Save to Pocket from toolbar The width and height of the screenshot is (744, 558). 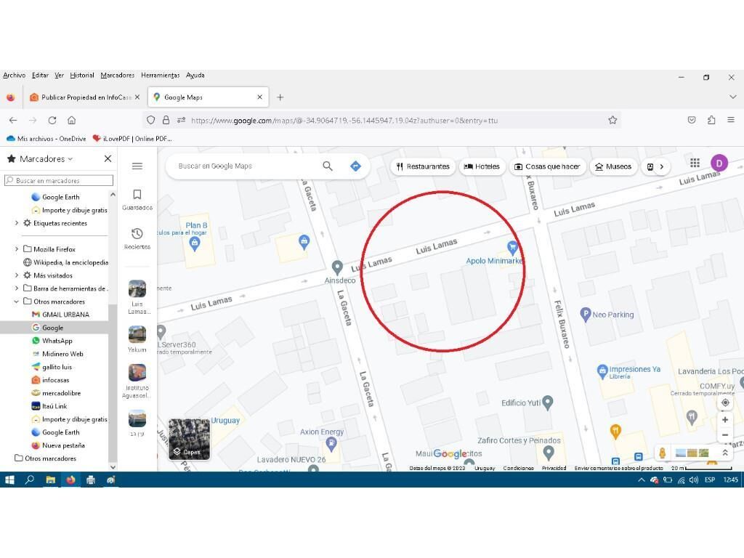pos(692,120)
